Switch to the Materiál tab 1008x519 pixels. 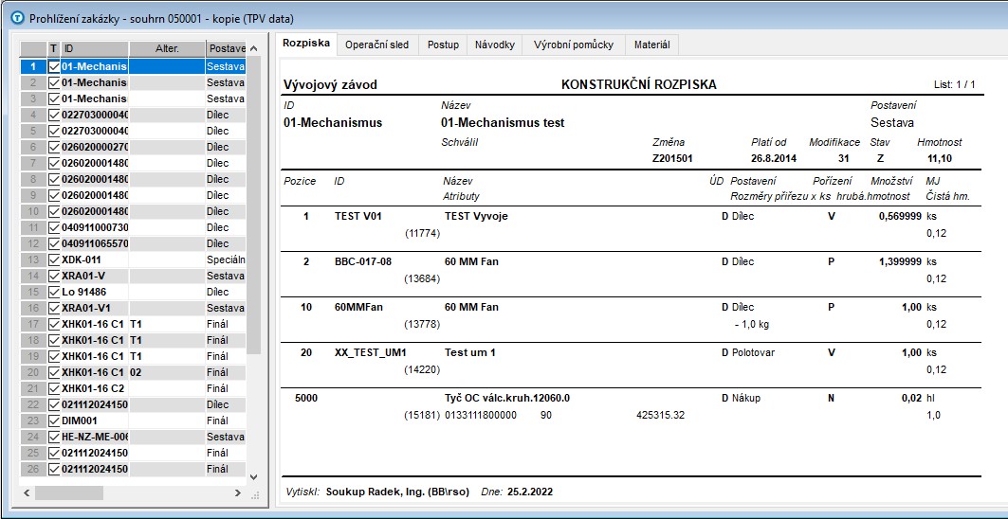point(651,45)
